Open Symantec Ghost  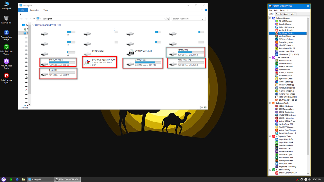click(x=286, y=79)
